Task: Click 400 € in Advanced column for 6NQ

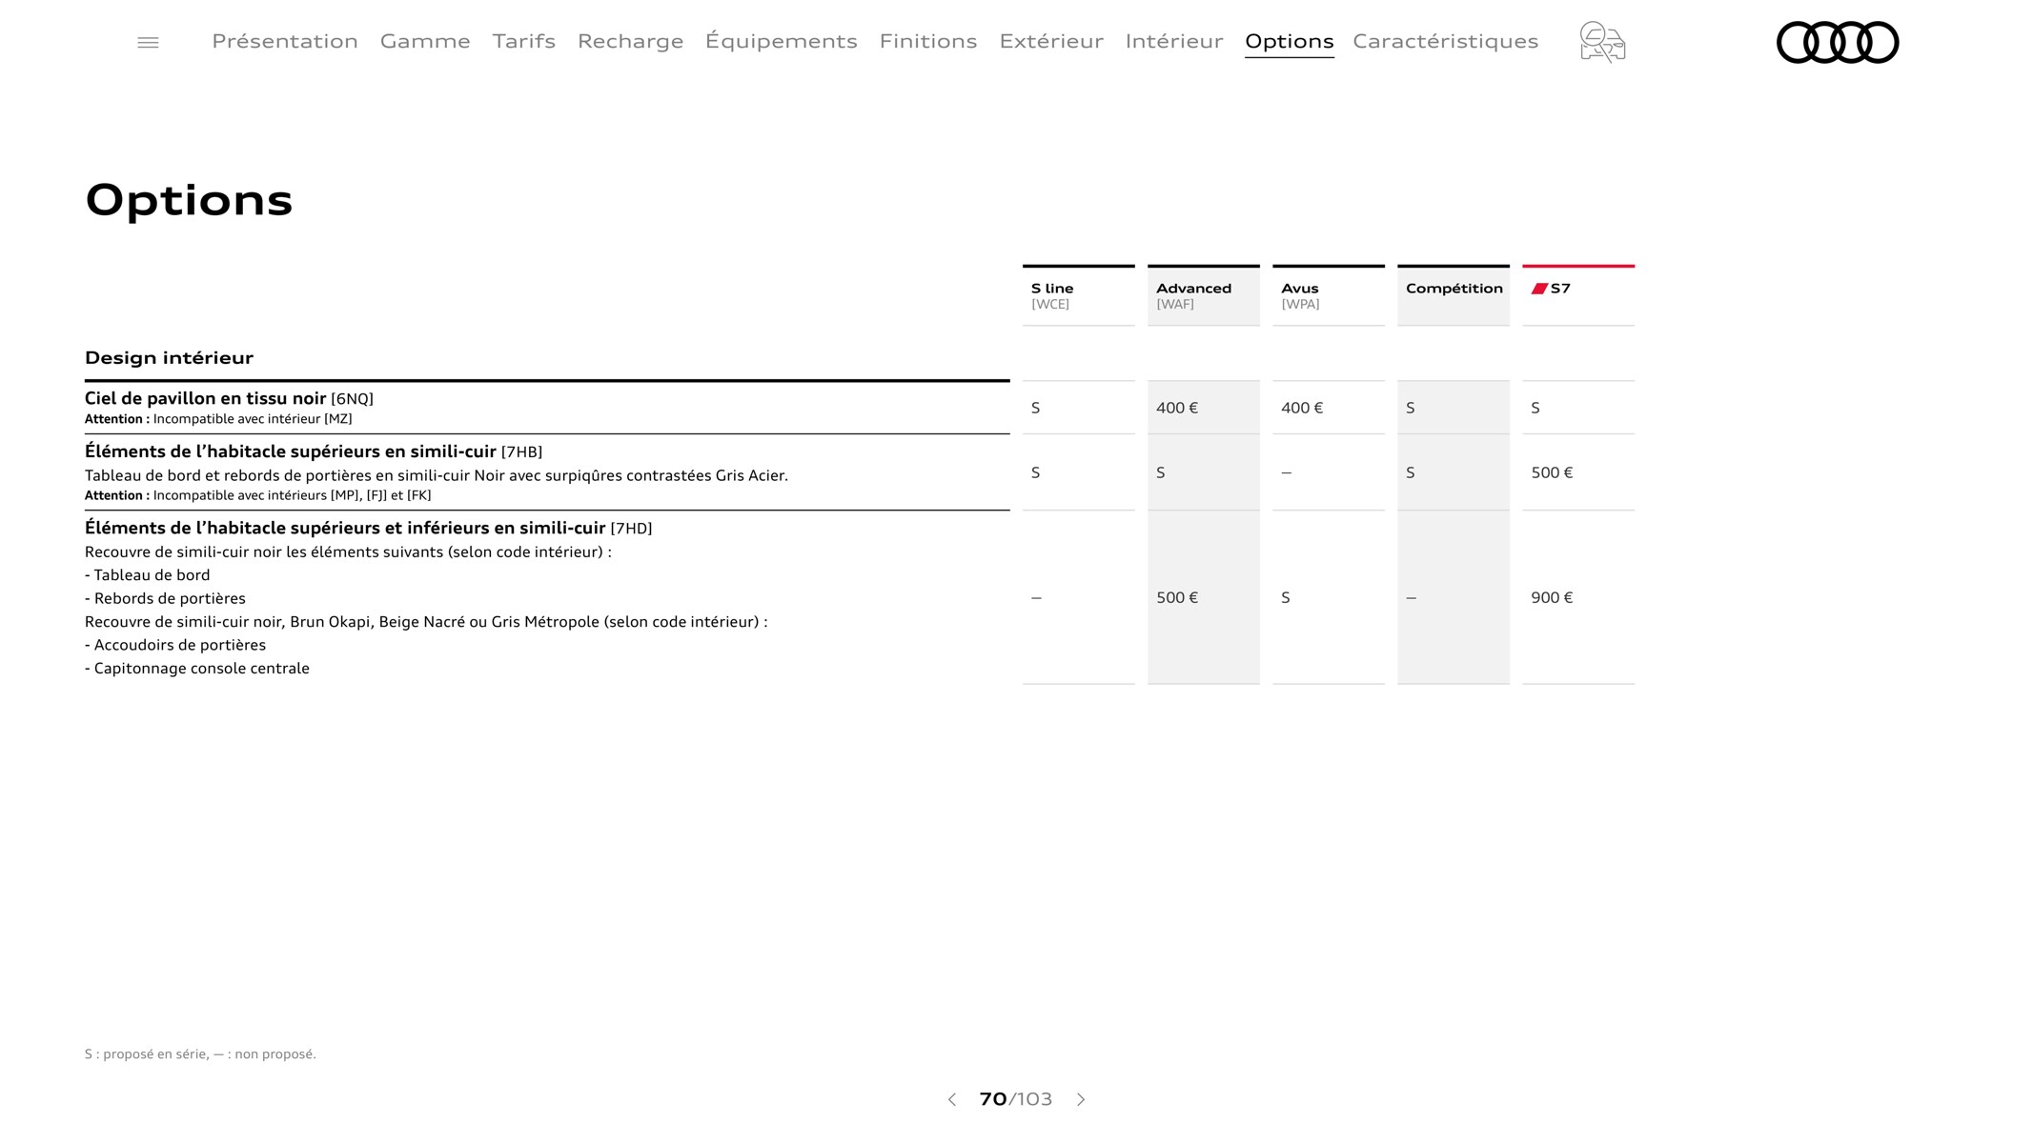Action: tap(1177, 408)
